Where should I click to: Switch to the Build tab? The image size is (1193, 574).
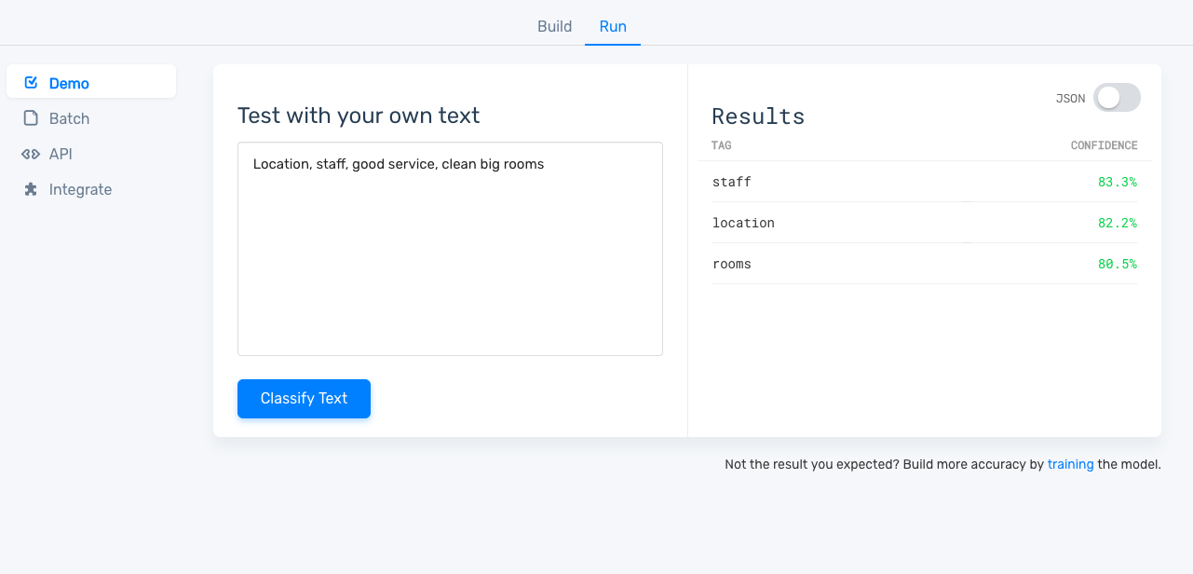click(x=554, y=26)
